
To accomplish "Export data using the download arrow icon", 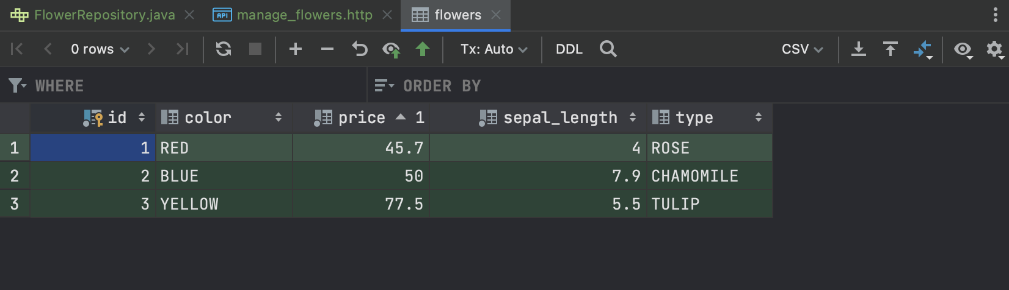I will [859, 49].
